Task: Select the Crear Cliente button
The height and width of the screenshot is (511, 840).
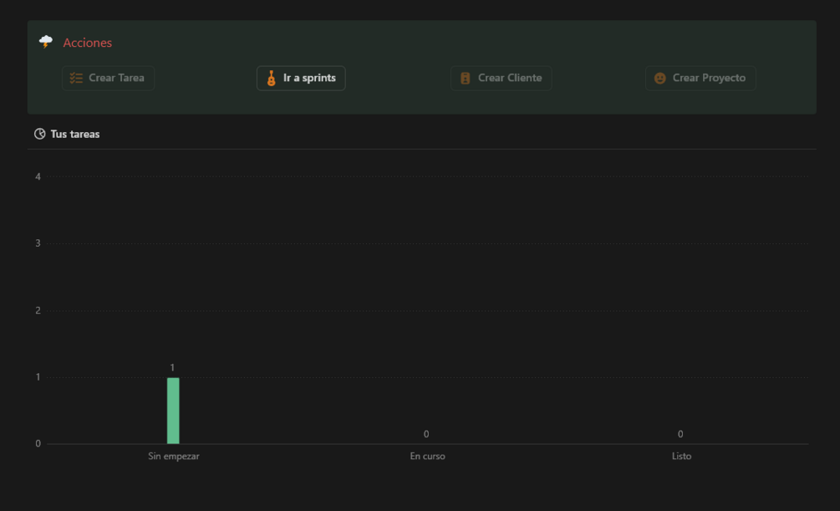Action: click(x=501, y=79)
